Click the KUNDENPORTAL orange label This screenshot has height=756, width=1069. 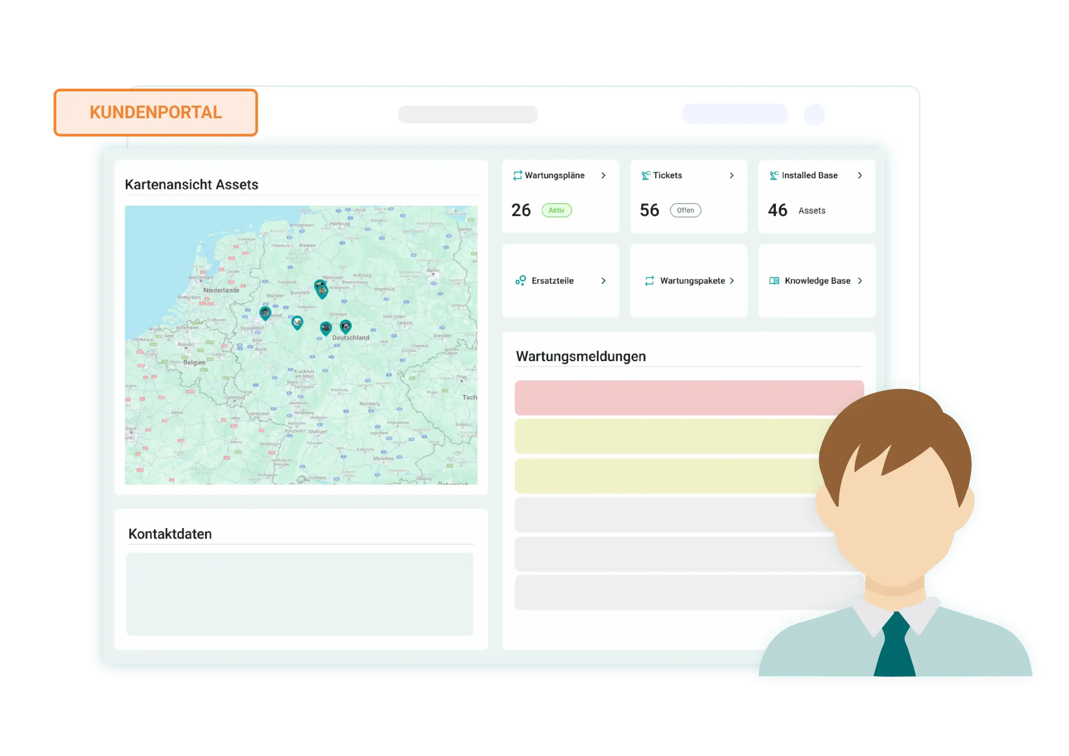pos(155,113)
